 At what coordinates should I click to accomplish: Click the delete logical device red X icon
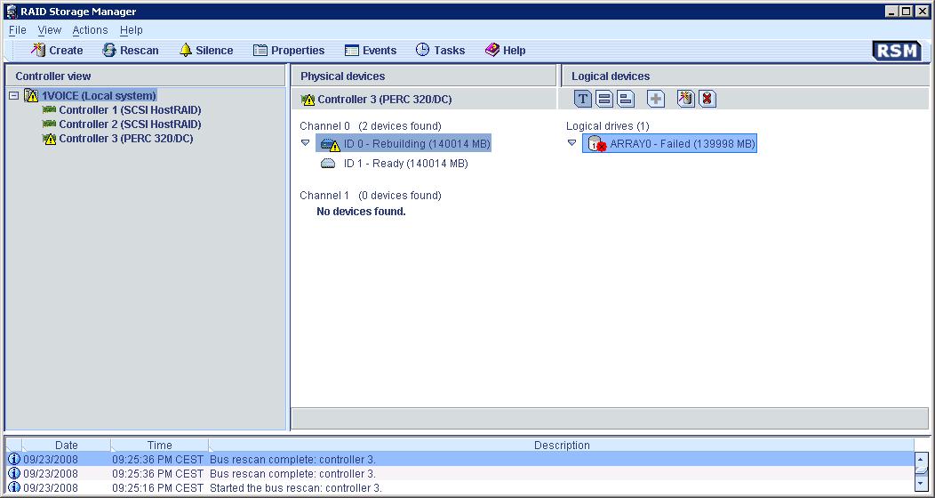[x=707, y=99]
